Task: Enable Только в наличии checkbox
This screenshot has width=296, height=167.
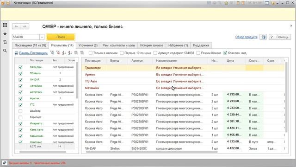Action: [x=91, y=53]
